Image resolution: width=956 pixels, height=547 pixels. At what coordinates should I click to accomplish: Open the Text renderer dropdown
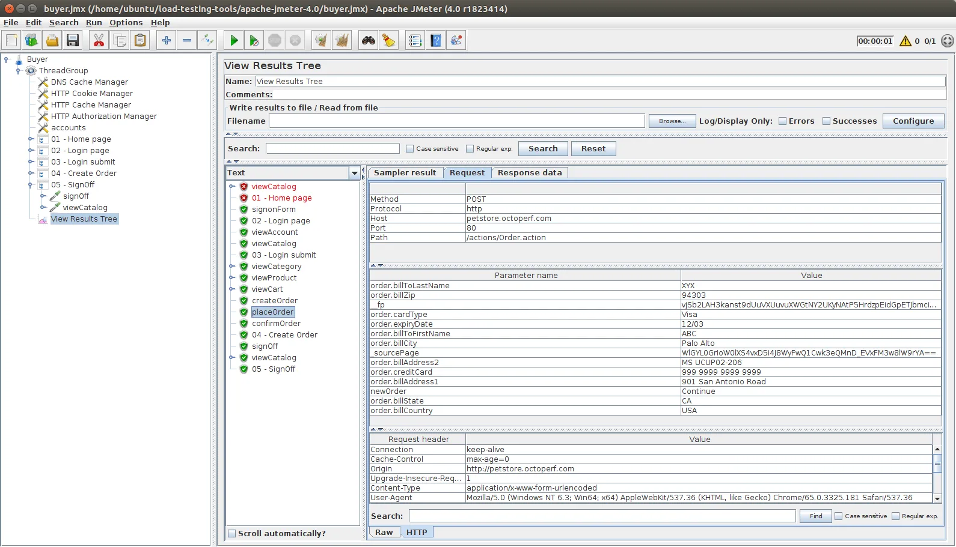tap(354, 173)
